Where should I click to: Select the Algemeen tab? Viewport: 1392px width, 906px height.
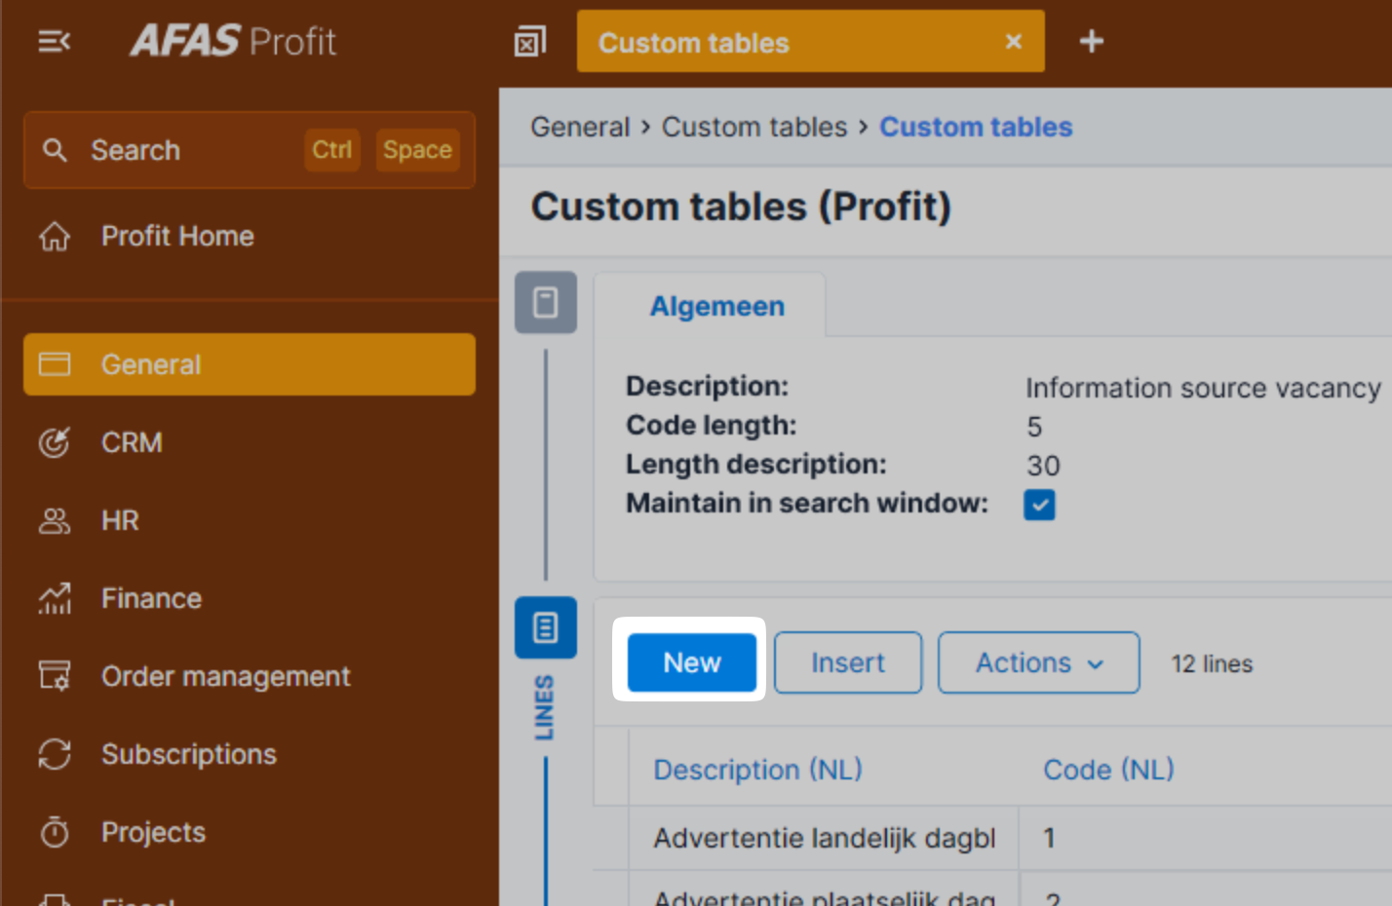716,307
